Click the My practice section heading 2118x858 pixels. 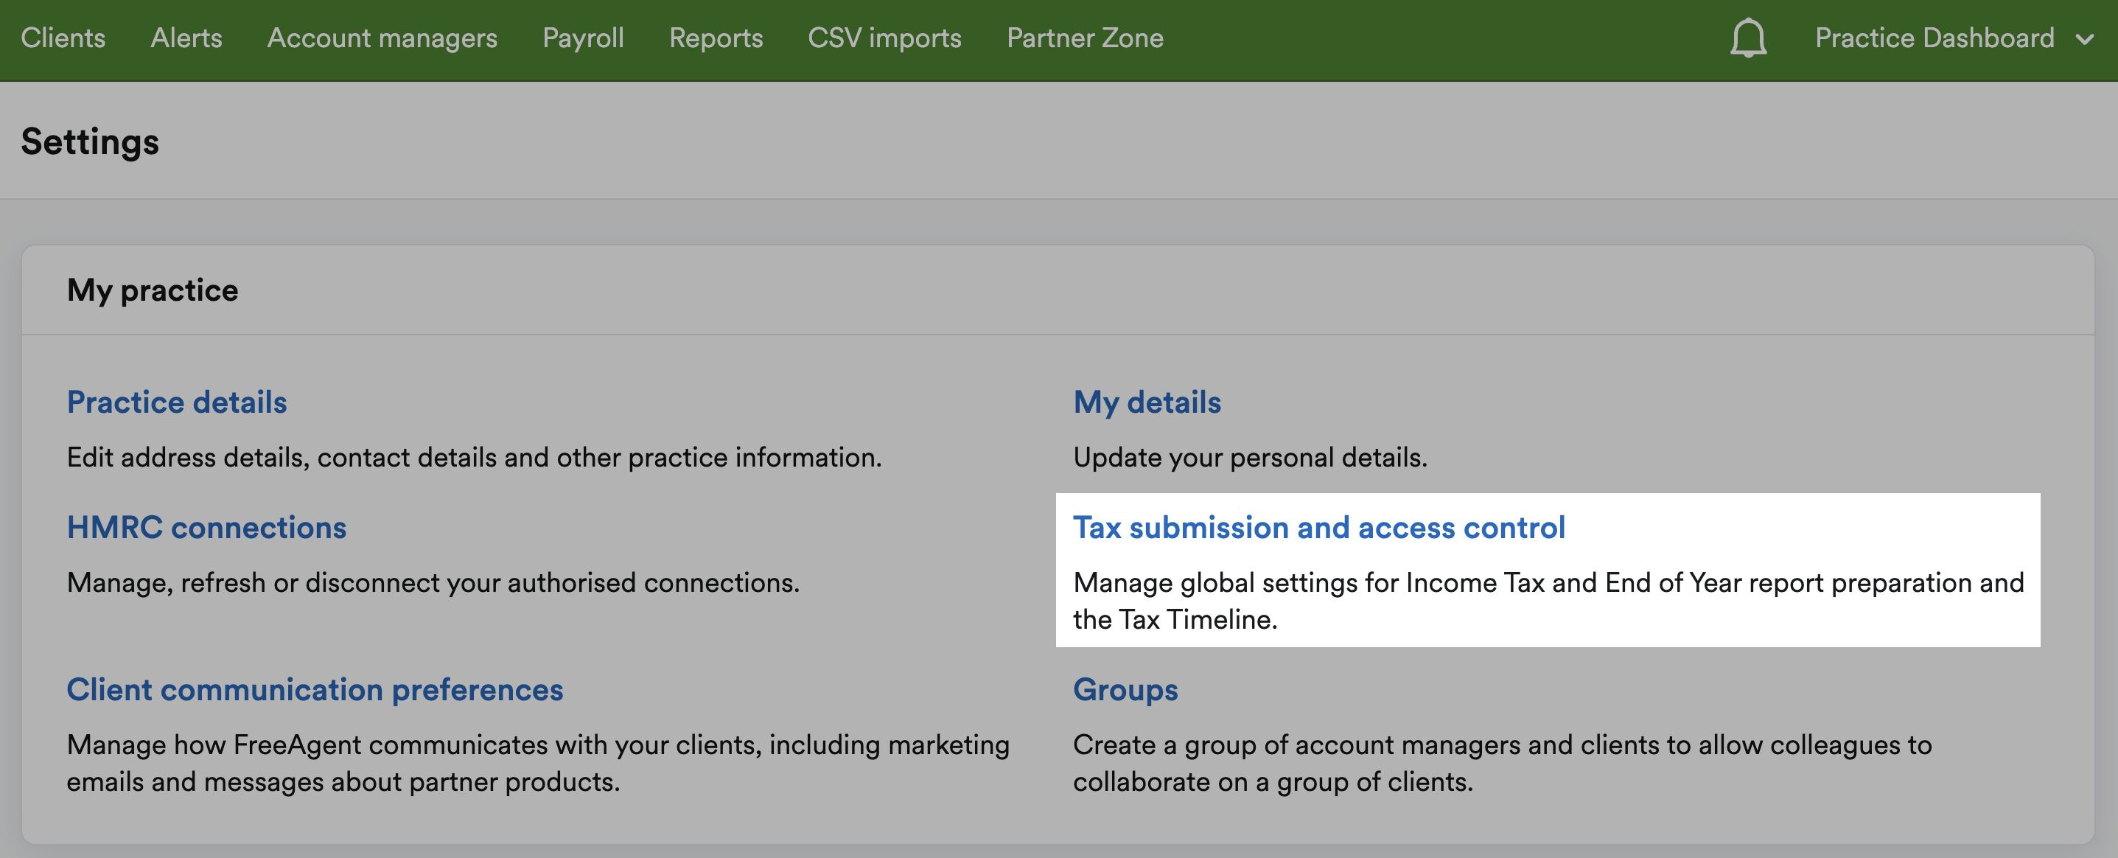(x=153, y=290)
